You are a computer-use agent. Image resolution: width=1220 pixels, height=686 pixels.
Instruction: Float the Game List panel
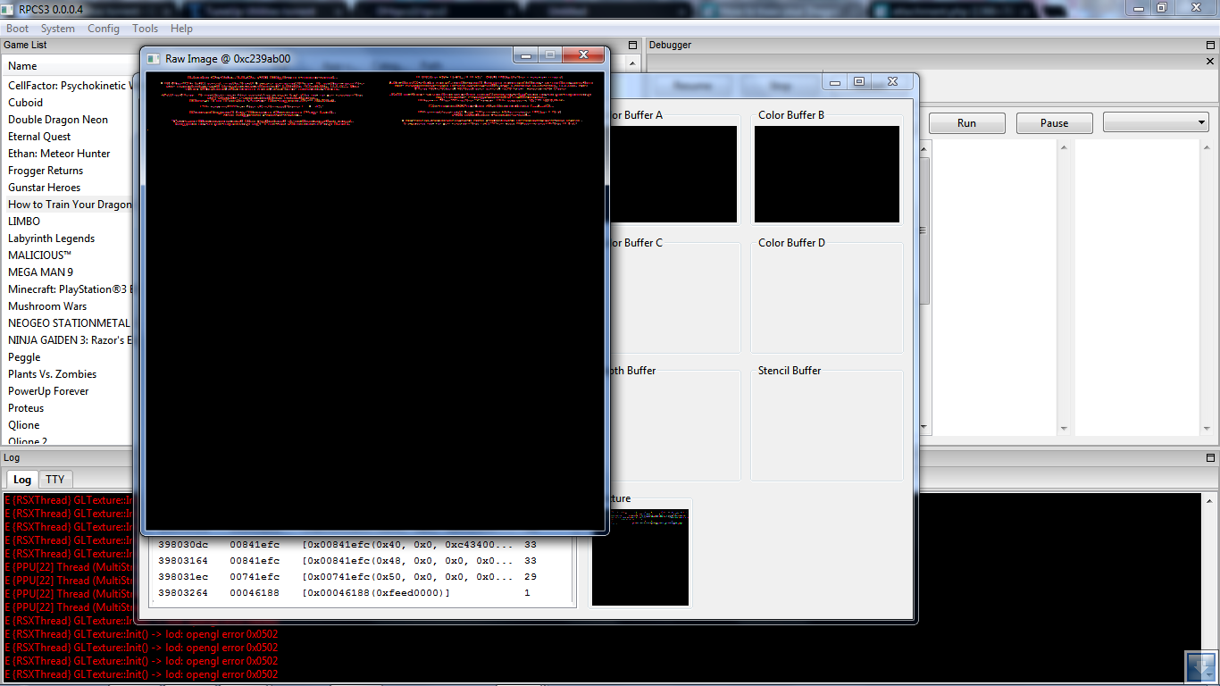coord(633,45)
